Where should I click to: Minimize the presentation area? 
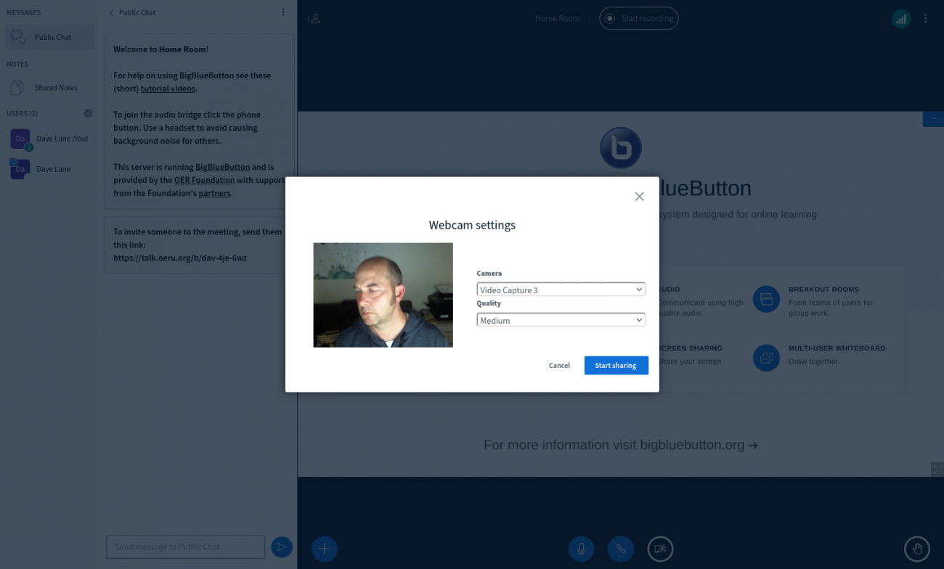point(933,119)
